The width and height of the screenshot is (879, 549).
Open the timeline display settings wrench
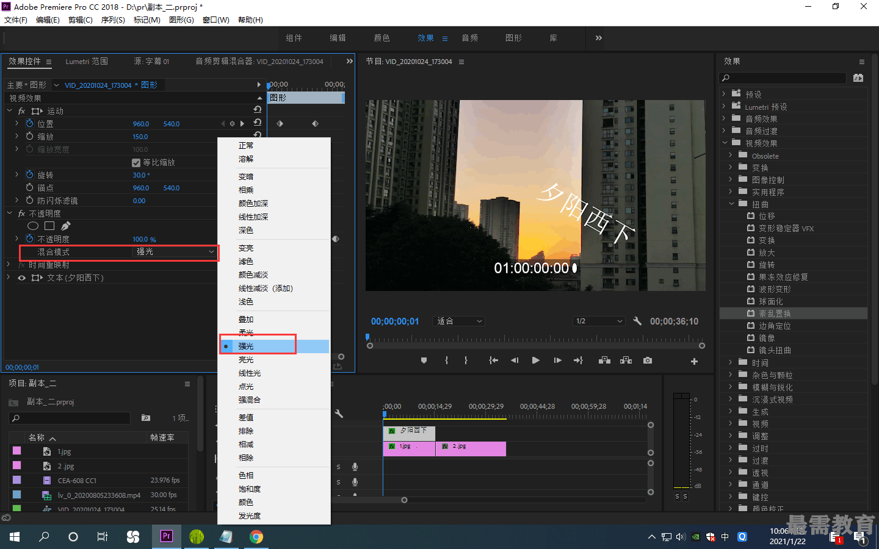point(339,414)
